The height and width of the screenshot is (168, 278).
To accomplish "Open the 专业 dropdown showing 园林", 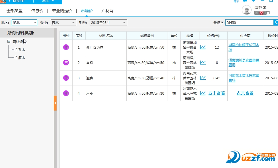I will click(x=63, y=23).
